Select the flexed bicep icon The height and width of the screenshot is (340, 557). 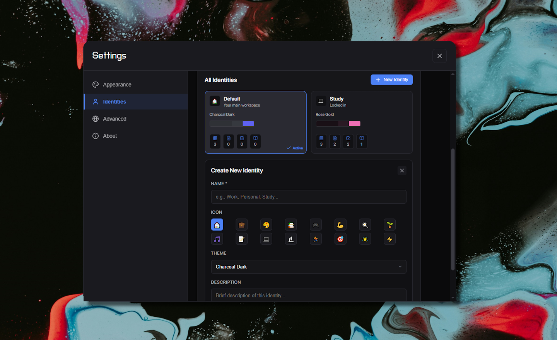[x=340, y=225]
